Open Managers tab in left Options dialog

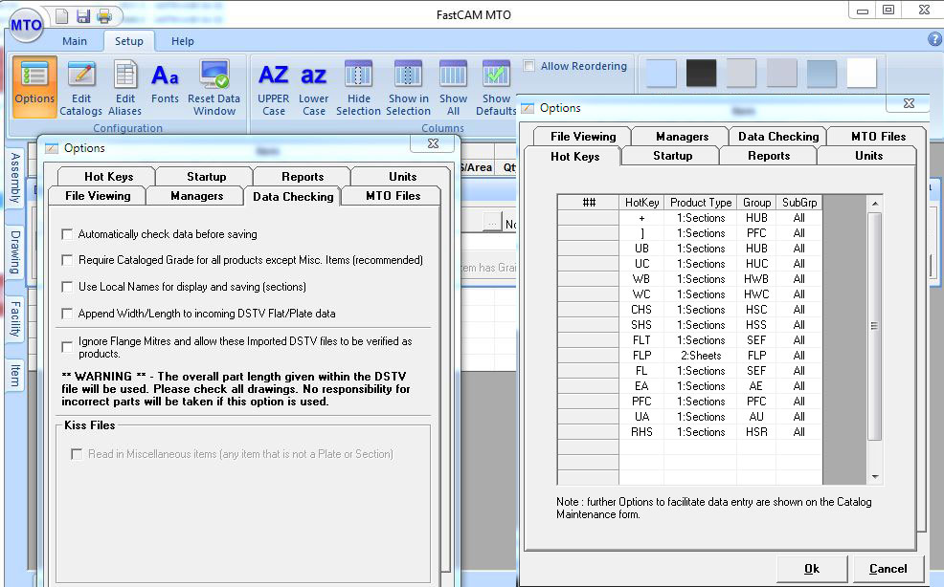click(196, 195)
